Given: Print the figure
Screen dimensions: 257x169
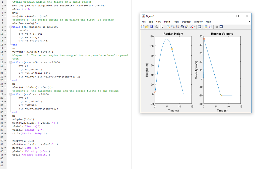Looking at the screenshot, I should [156, 26].
